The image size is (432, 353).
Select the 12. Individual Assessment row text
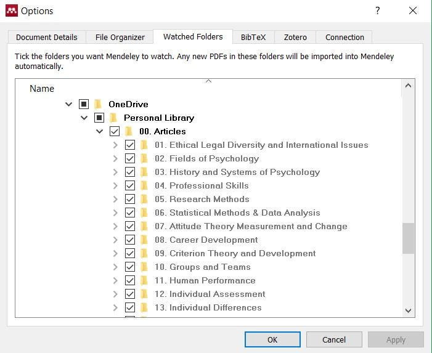coord(210,294)
